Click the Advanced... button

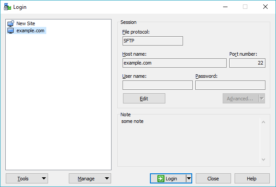point(240,99)
